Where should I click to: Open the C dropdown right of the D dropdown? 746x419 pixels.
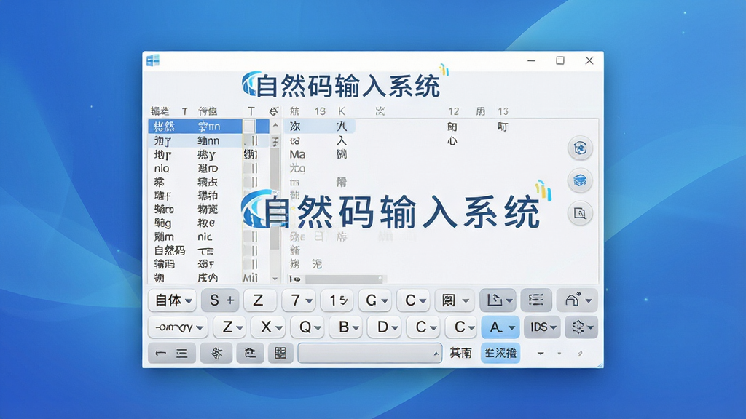[423, 327]
